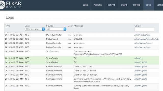Open /client/1/job/2 link for 'Job "2" ok.' row

[x=141, y=66]
